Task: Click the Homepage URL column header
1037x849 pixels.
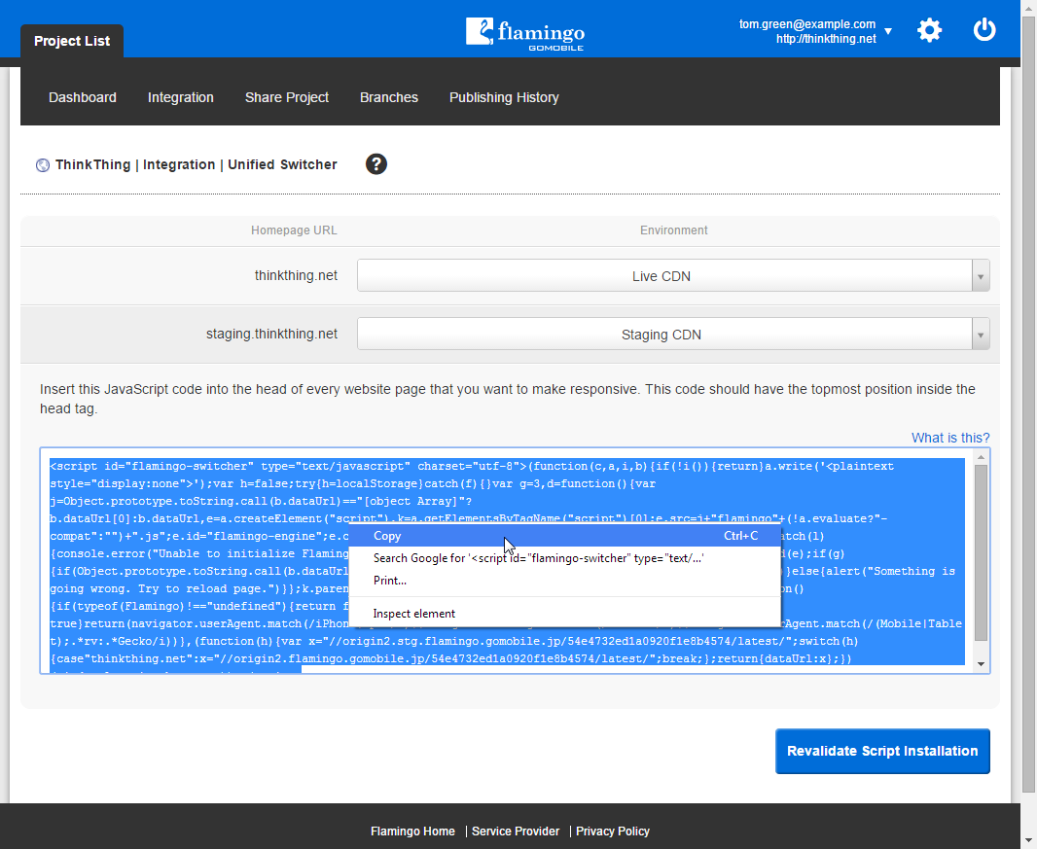Action: [x=295, y=230]
